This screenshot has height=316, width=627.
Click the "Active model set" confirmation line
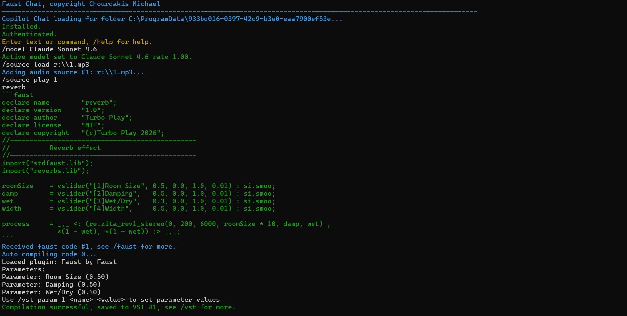coord(96,57)
